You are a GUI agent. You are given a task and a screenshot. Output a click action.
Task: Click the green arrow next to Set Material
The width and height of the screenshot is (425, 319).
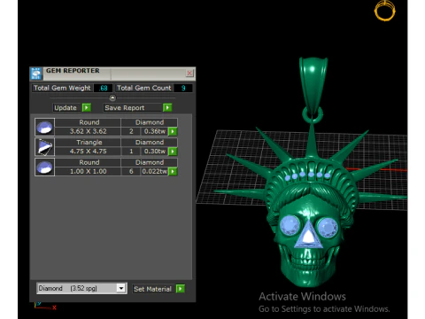(181, 289)
